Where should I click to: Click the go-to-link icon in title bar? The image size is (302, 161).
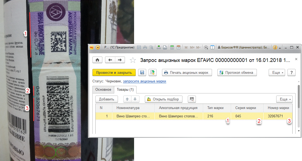click(165, 47)
